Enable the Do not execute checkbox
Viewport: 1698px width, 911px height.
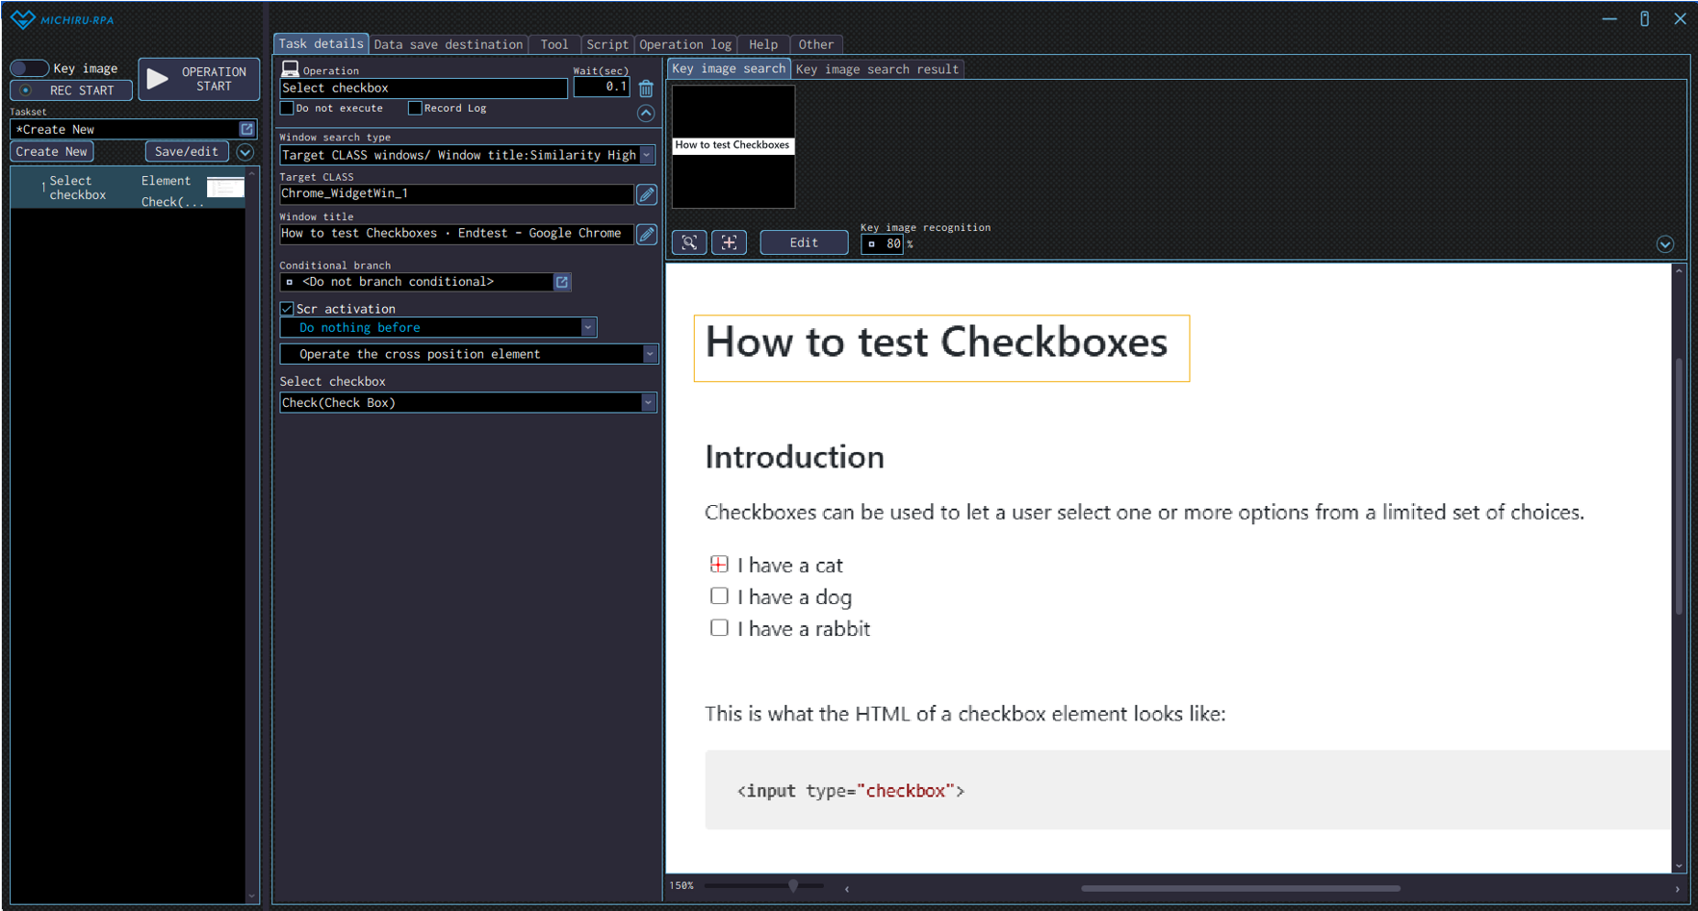[x=287, y=109]
